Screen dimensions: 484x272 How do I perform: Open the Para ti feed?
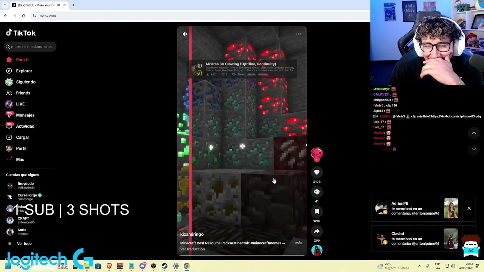(x=17, y=60)
